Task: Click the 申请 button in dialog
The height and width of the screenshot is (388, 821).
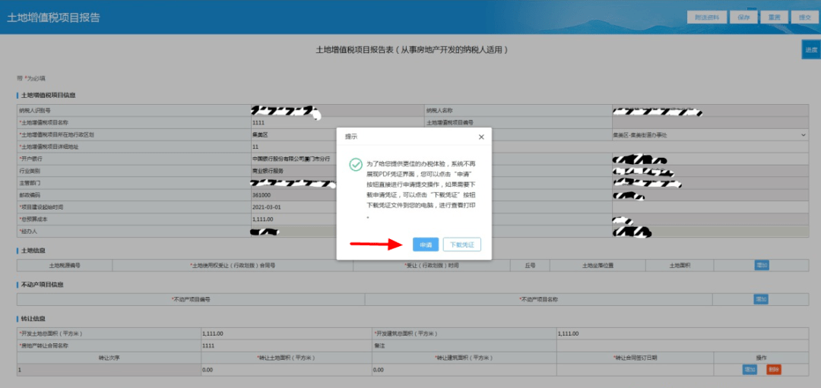Action: click(425, 244)
